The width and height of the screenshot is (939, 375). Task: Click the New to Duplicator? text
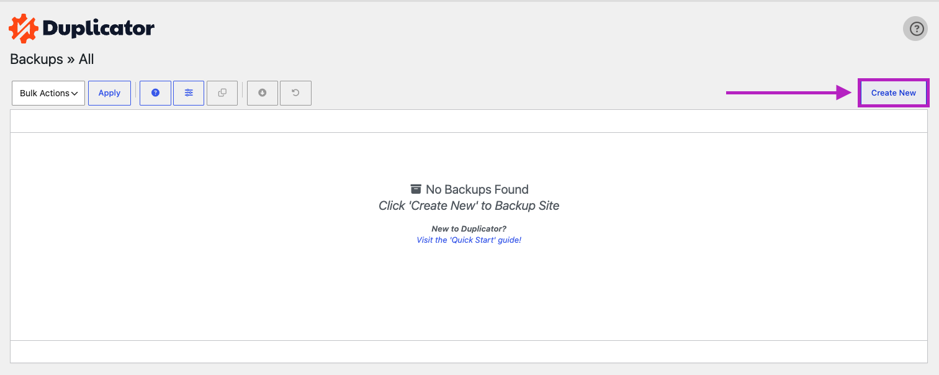469,228
